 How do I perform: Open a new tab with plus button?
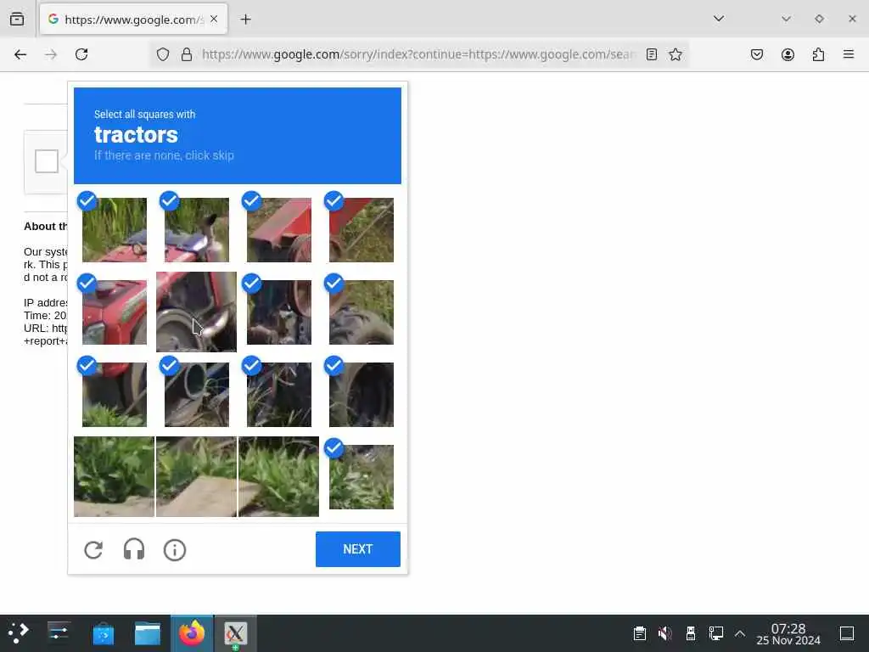pyautogui.click(x=245, y=20)
